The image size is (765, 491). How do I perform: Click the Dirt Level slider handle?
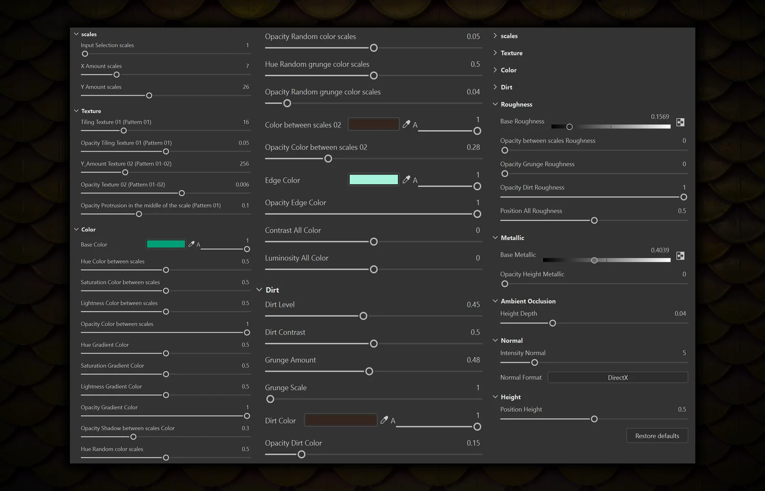click(363, 315)
